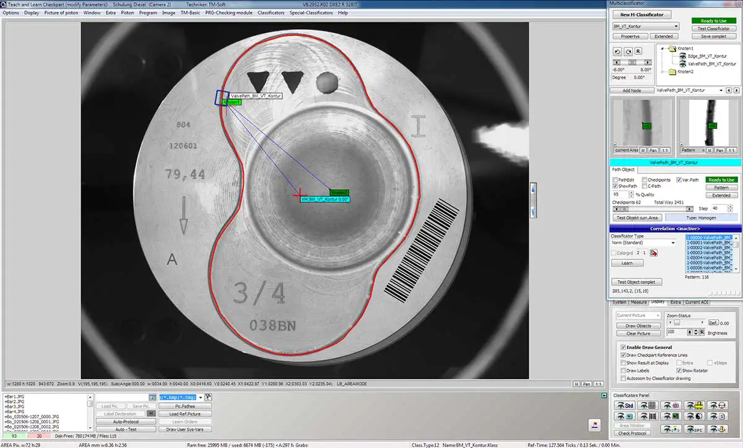
Task: Click the Learn button
Action: pyautogui.click(x=627, y=263)
